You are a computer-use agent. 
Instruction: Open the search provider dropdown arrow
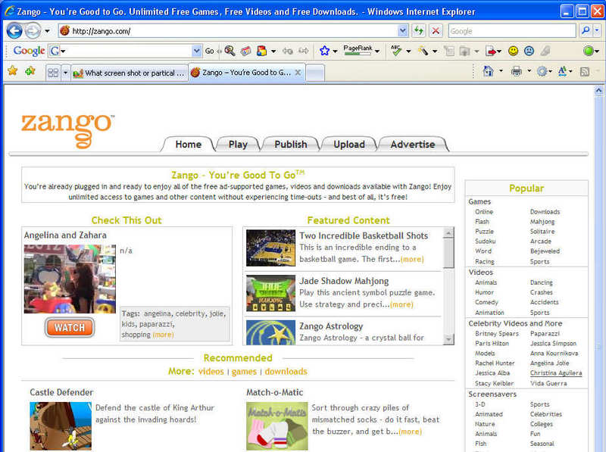point(597,31)
